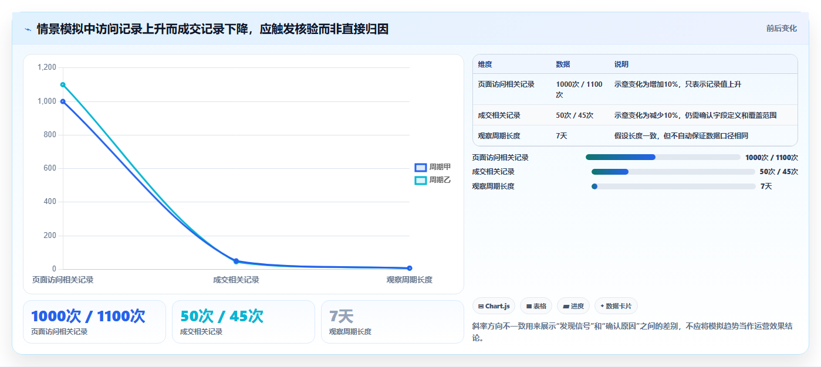Click the lightning icon beside the header title
821x367 pixels.
click(28, 29)
